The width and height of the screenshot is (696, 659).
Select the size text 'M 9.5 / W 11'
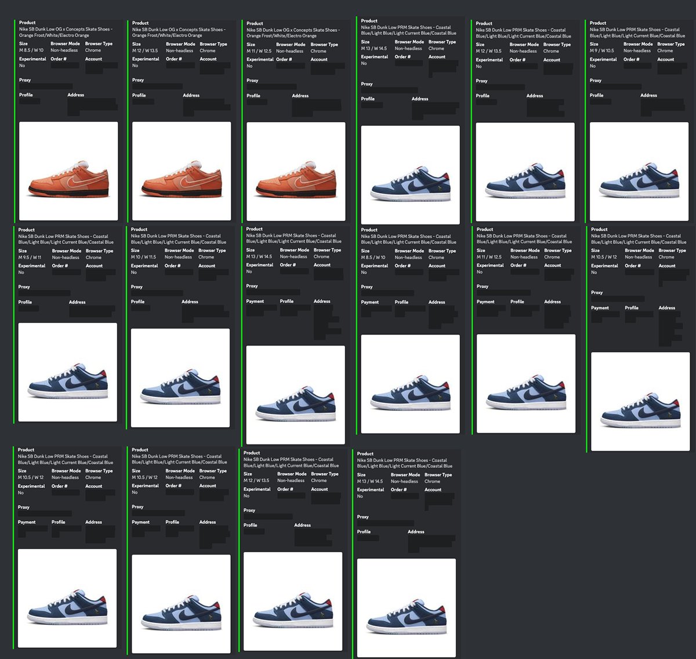pyautogui.click(x=30, y=257)
